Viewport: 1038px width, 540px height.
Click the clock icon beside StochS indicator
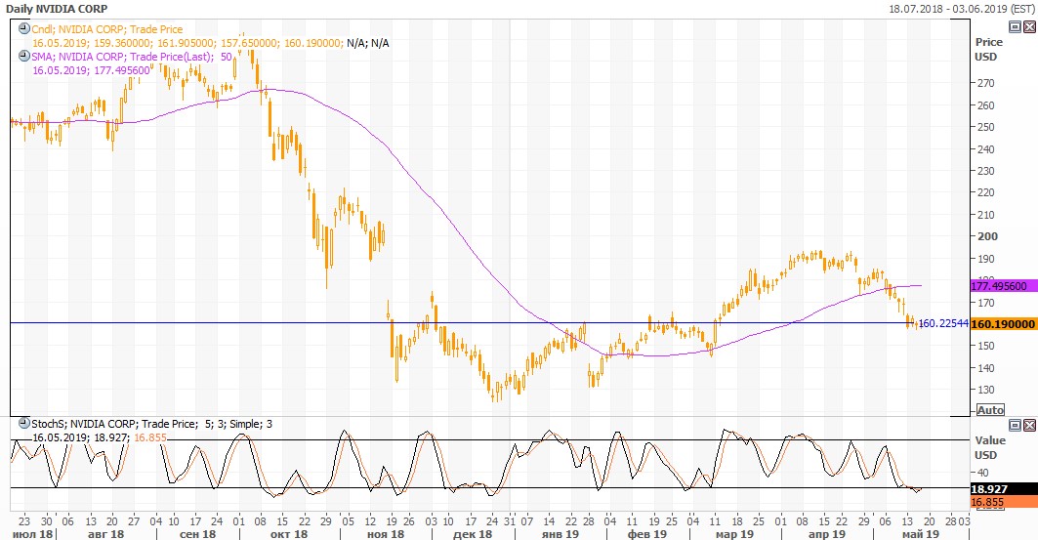23,424
